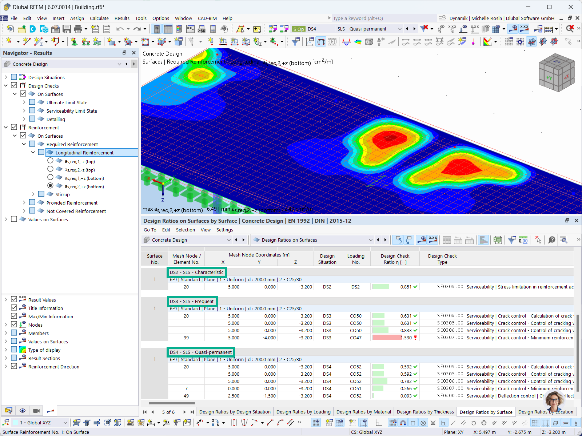The height and width of the screenshot is (436, 582).
Task: Click Settings in the Design Ratios window
Action: point(224,230)
